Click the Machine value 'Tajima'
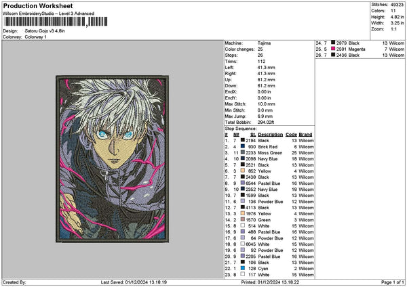 (x=264, y=43)
